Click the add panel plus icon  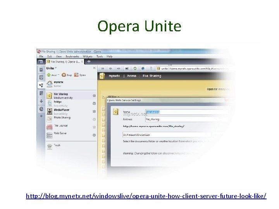click(x=41, y=116)
